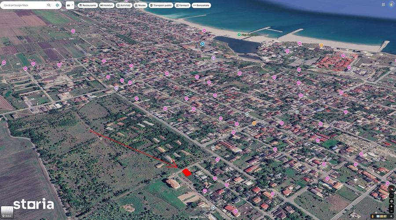Open the Google account avatar

[x=391, y=4]
